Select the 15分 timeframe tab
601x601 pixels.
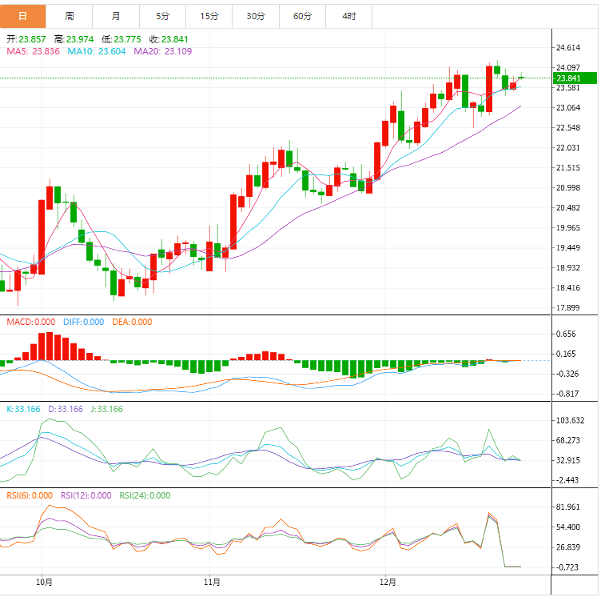209,16
